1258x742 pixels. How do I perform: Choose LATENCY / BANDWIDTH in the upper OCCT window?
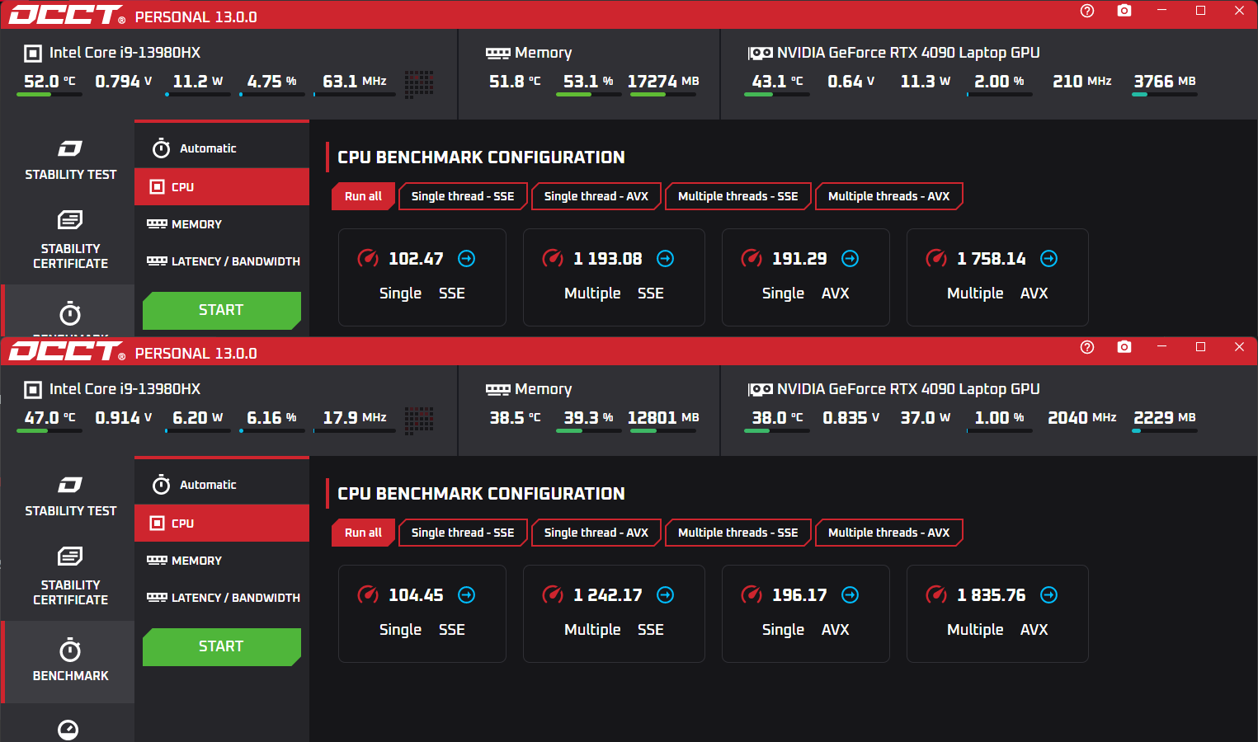click(x=222, y=261)
